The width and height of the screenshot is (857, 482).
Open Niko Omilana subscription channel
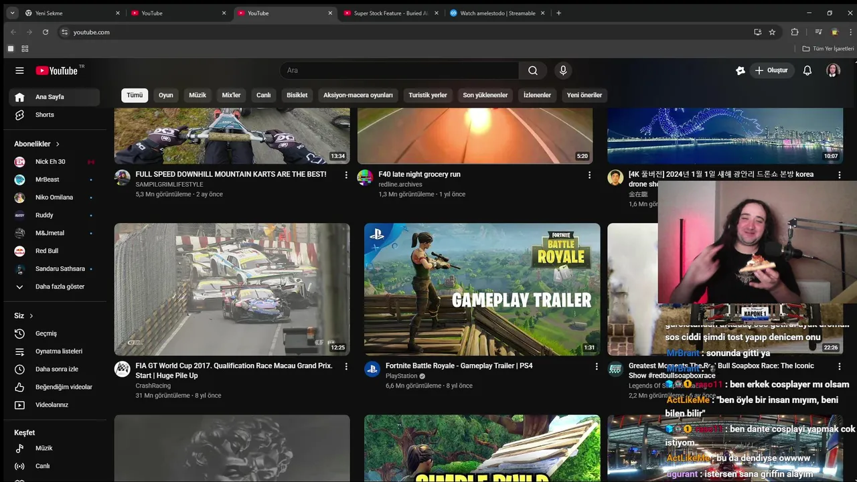point(54,197)
